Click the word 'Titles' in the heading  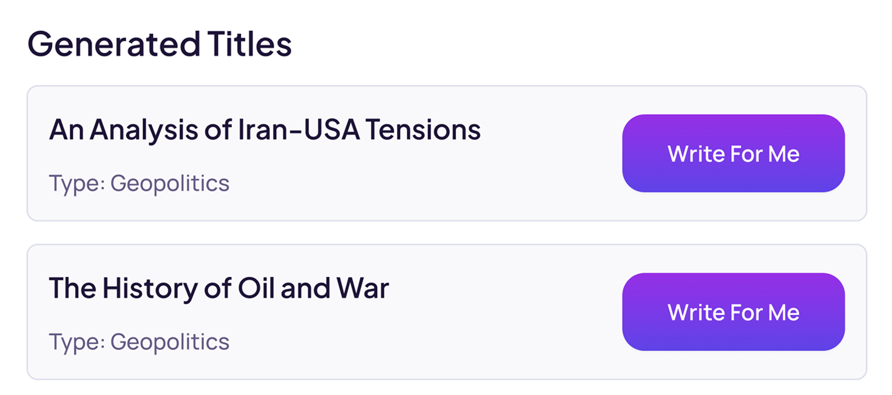[x=249, y=44]
